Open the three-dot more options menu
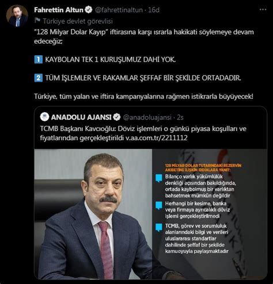Screen dimensions: 273x284 pos(263,10)
